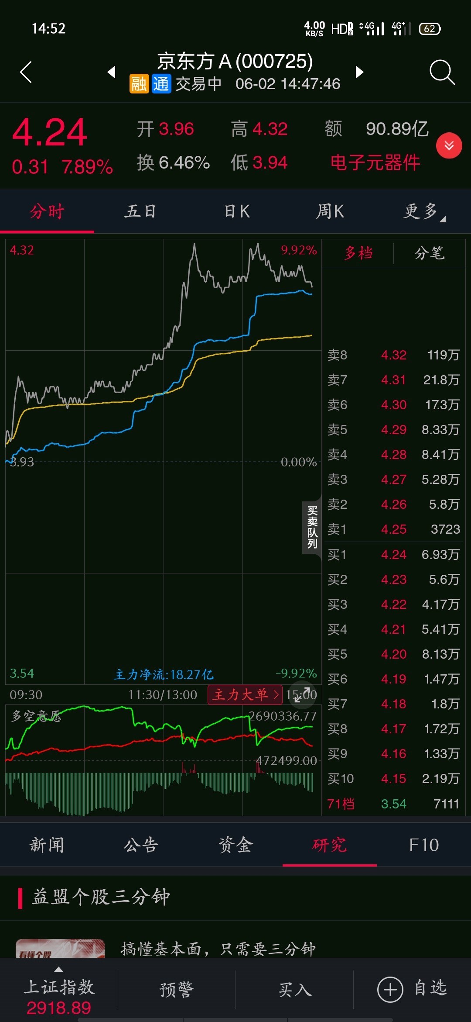The width and height of the screenshot is (471, 1022).
Task: Select the 买4 4.21 order row
Action: [394, 629]
